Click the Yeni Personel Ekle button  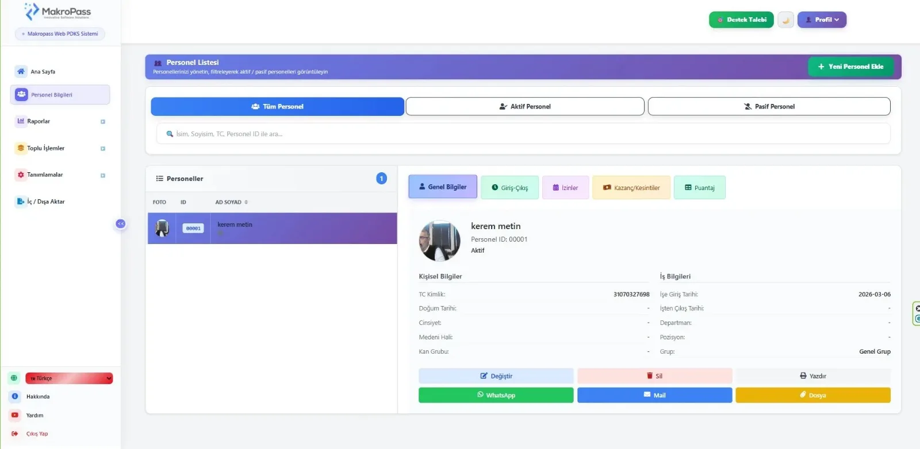click(x=850, y=67)
